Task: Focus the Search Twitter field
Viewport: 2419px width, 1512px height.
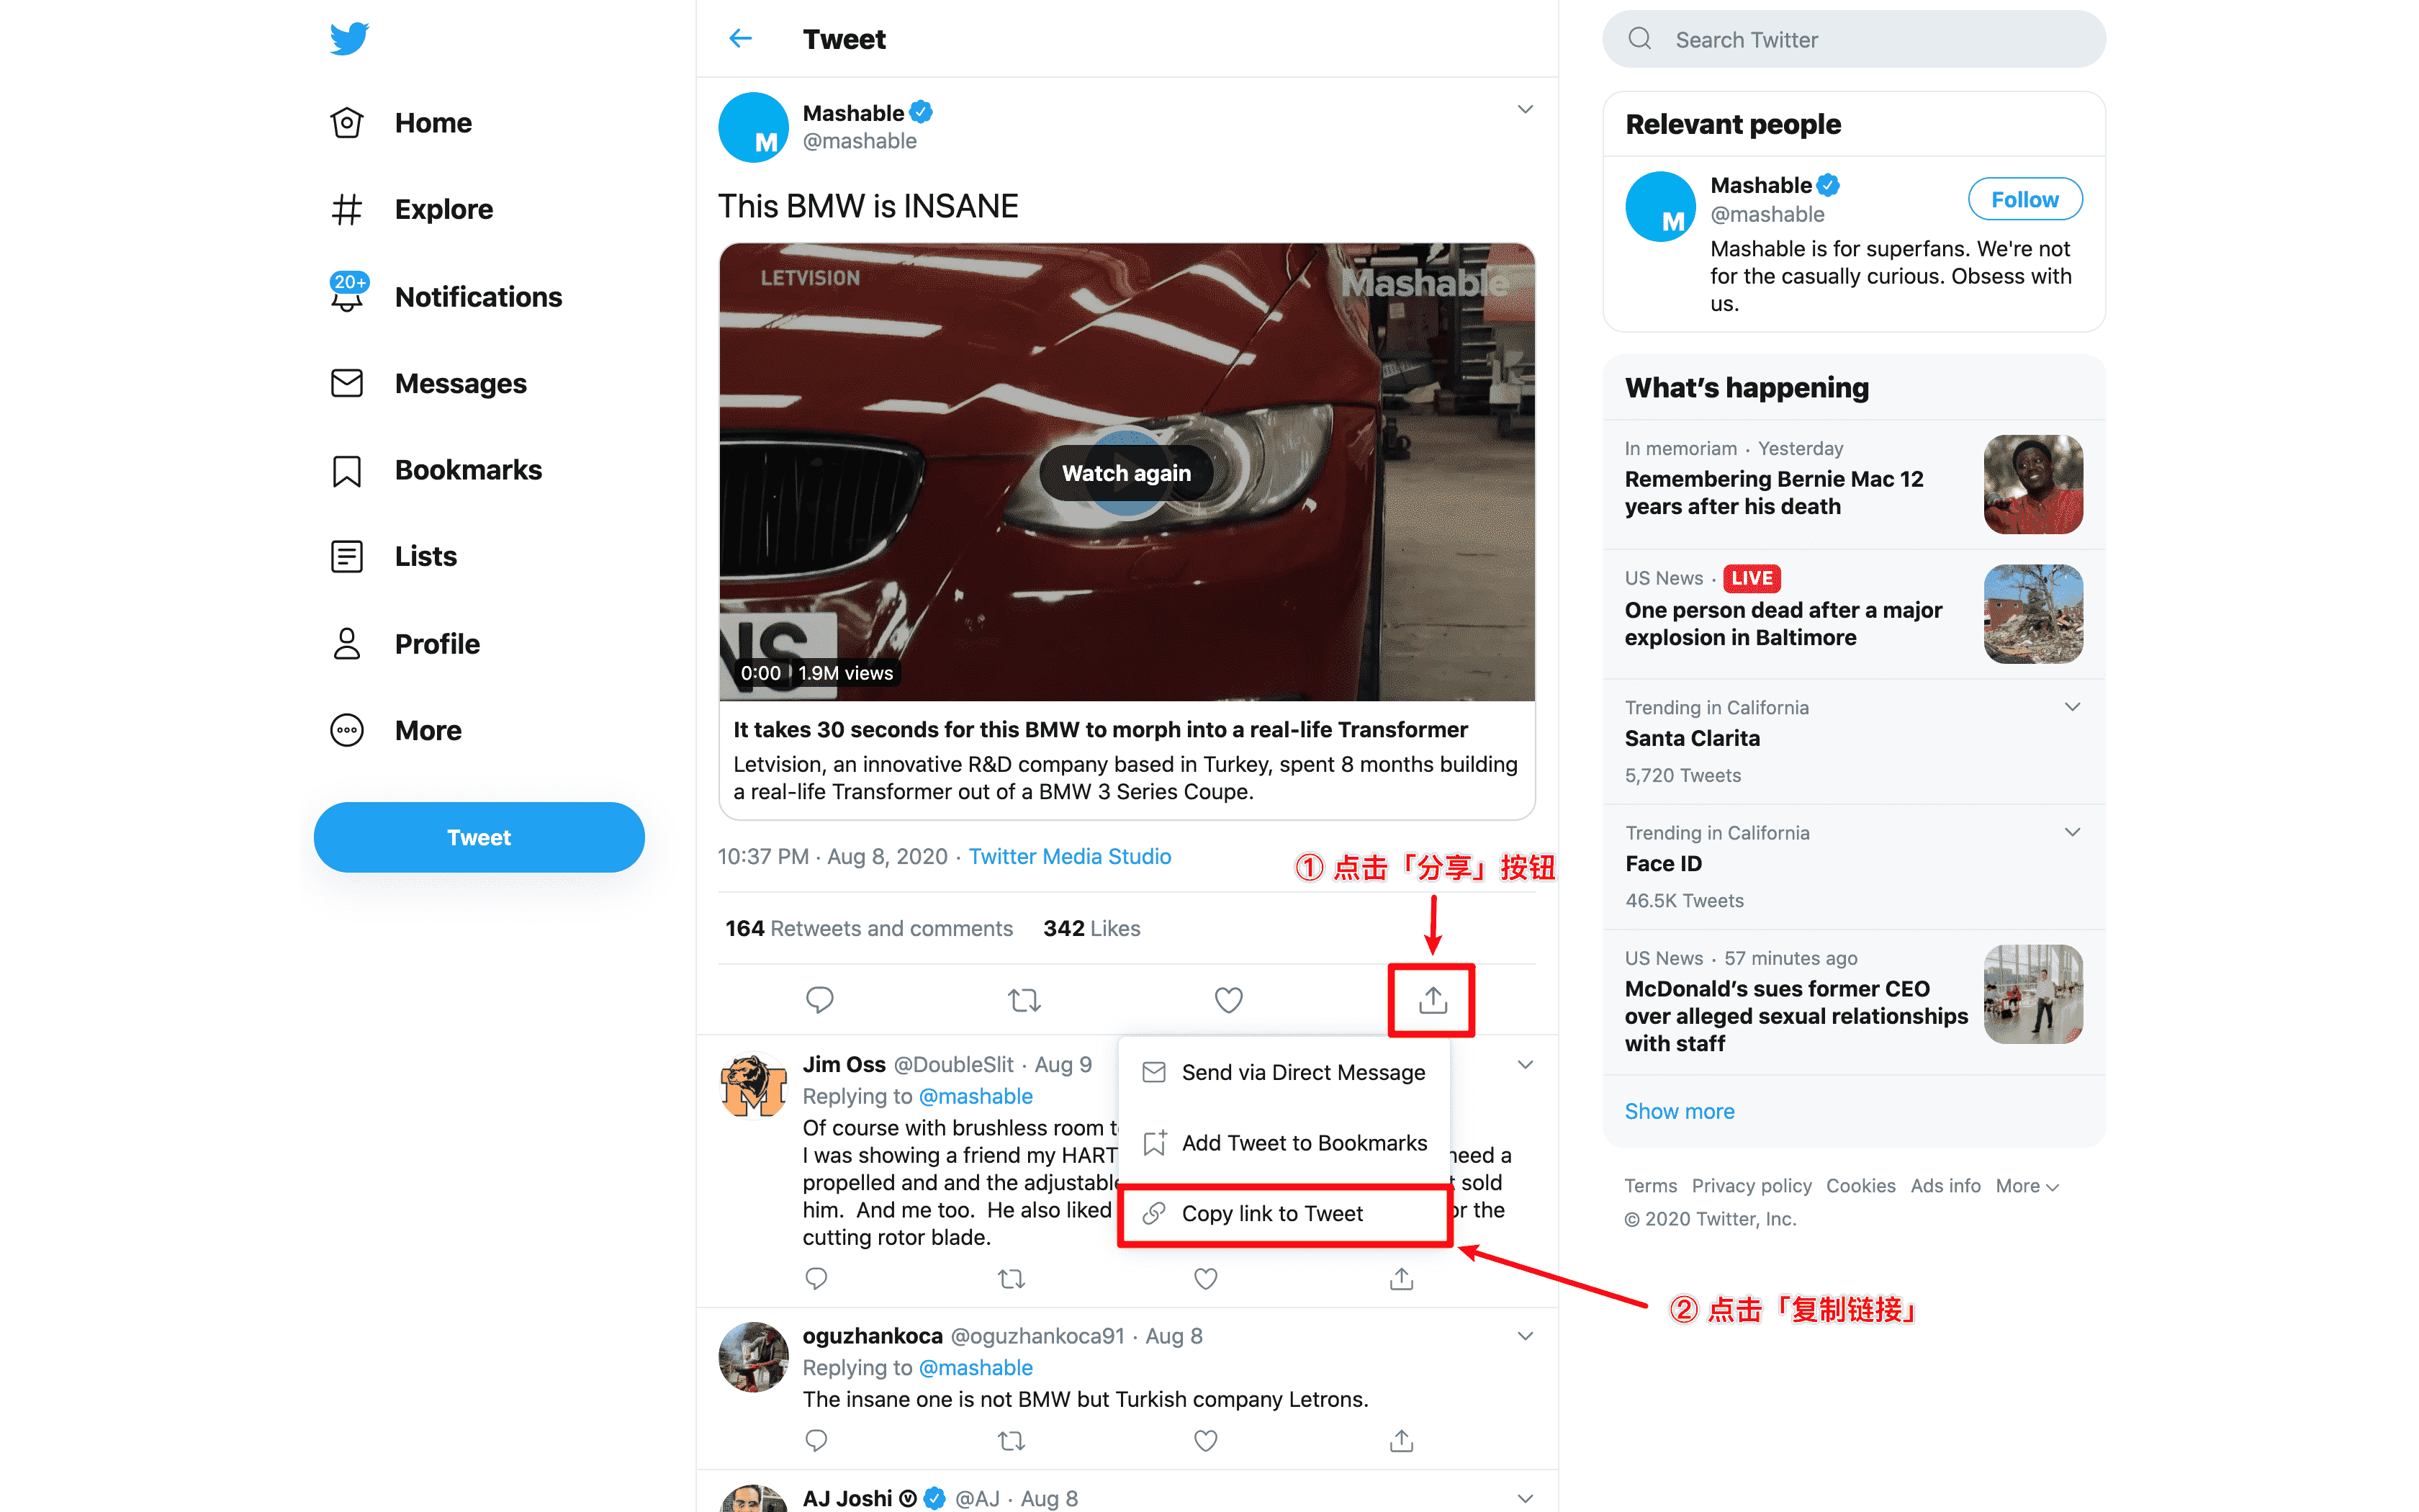Action: coord(1855,39)
